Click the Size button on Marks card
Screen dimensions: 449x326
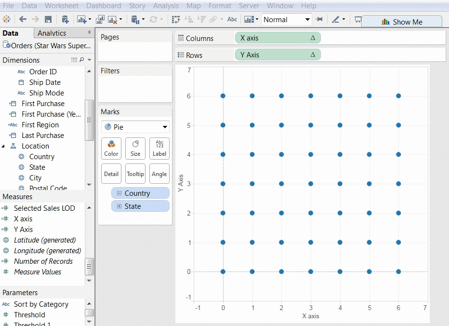click(x=135, y=149)
